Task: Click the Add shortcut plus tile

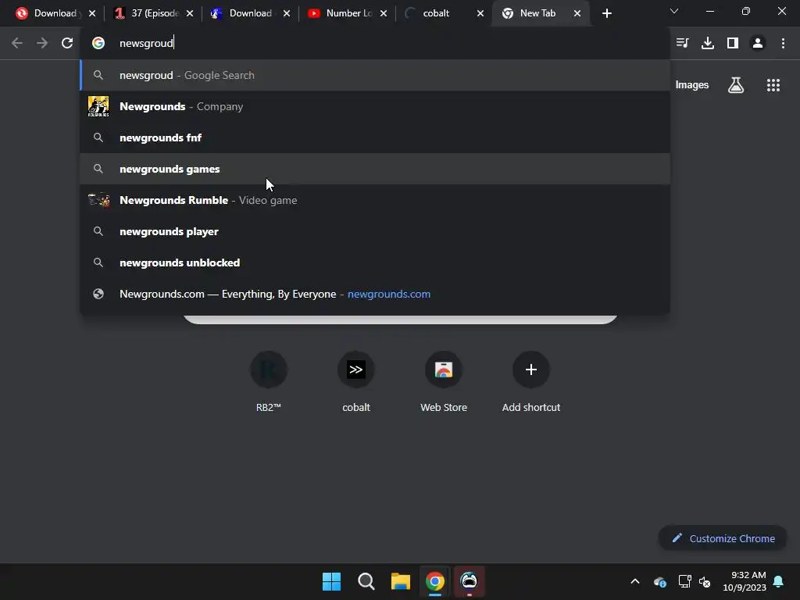Action: tap(530, 381)
